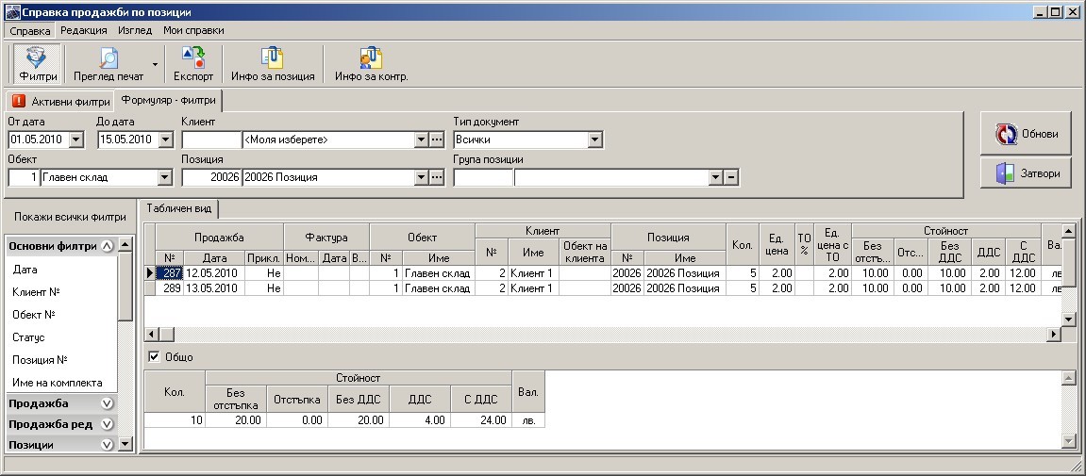Click the Стойност header in the sales grid

(945, 230)
